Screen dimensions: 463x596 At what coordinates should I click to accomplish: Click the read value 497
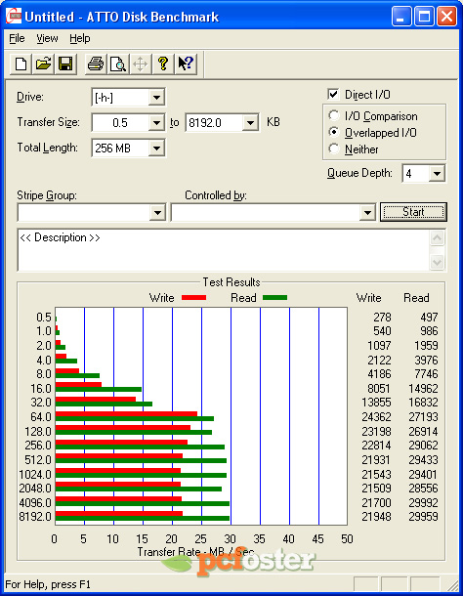[x=430, y=317]
